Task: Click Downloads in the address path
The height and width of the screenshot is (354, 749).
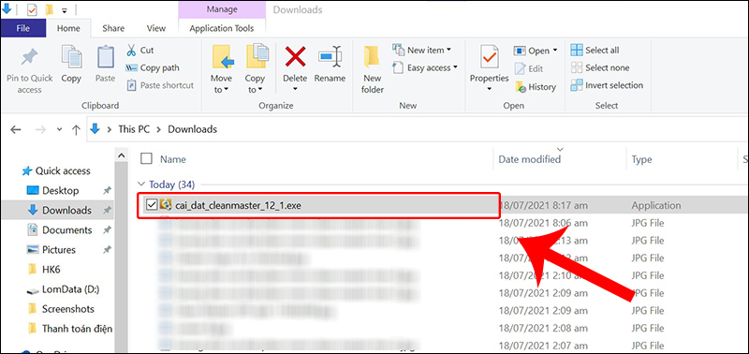Action: [192, 129]
